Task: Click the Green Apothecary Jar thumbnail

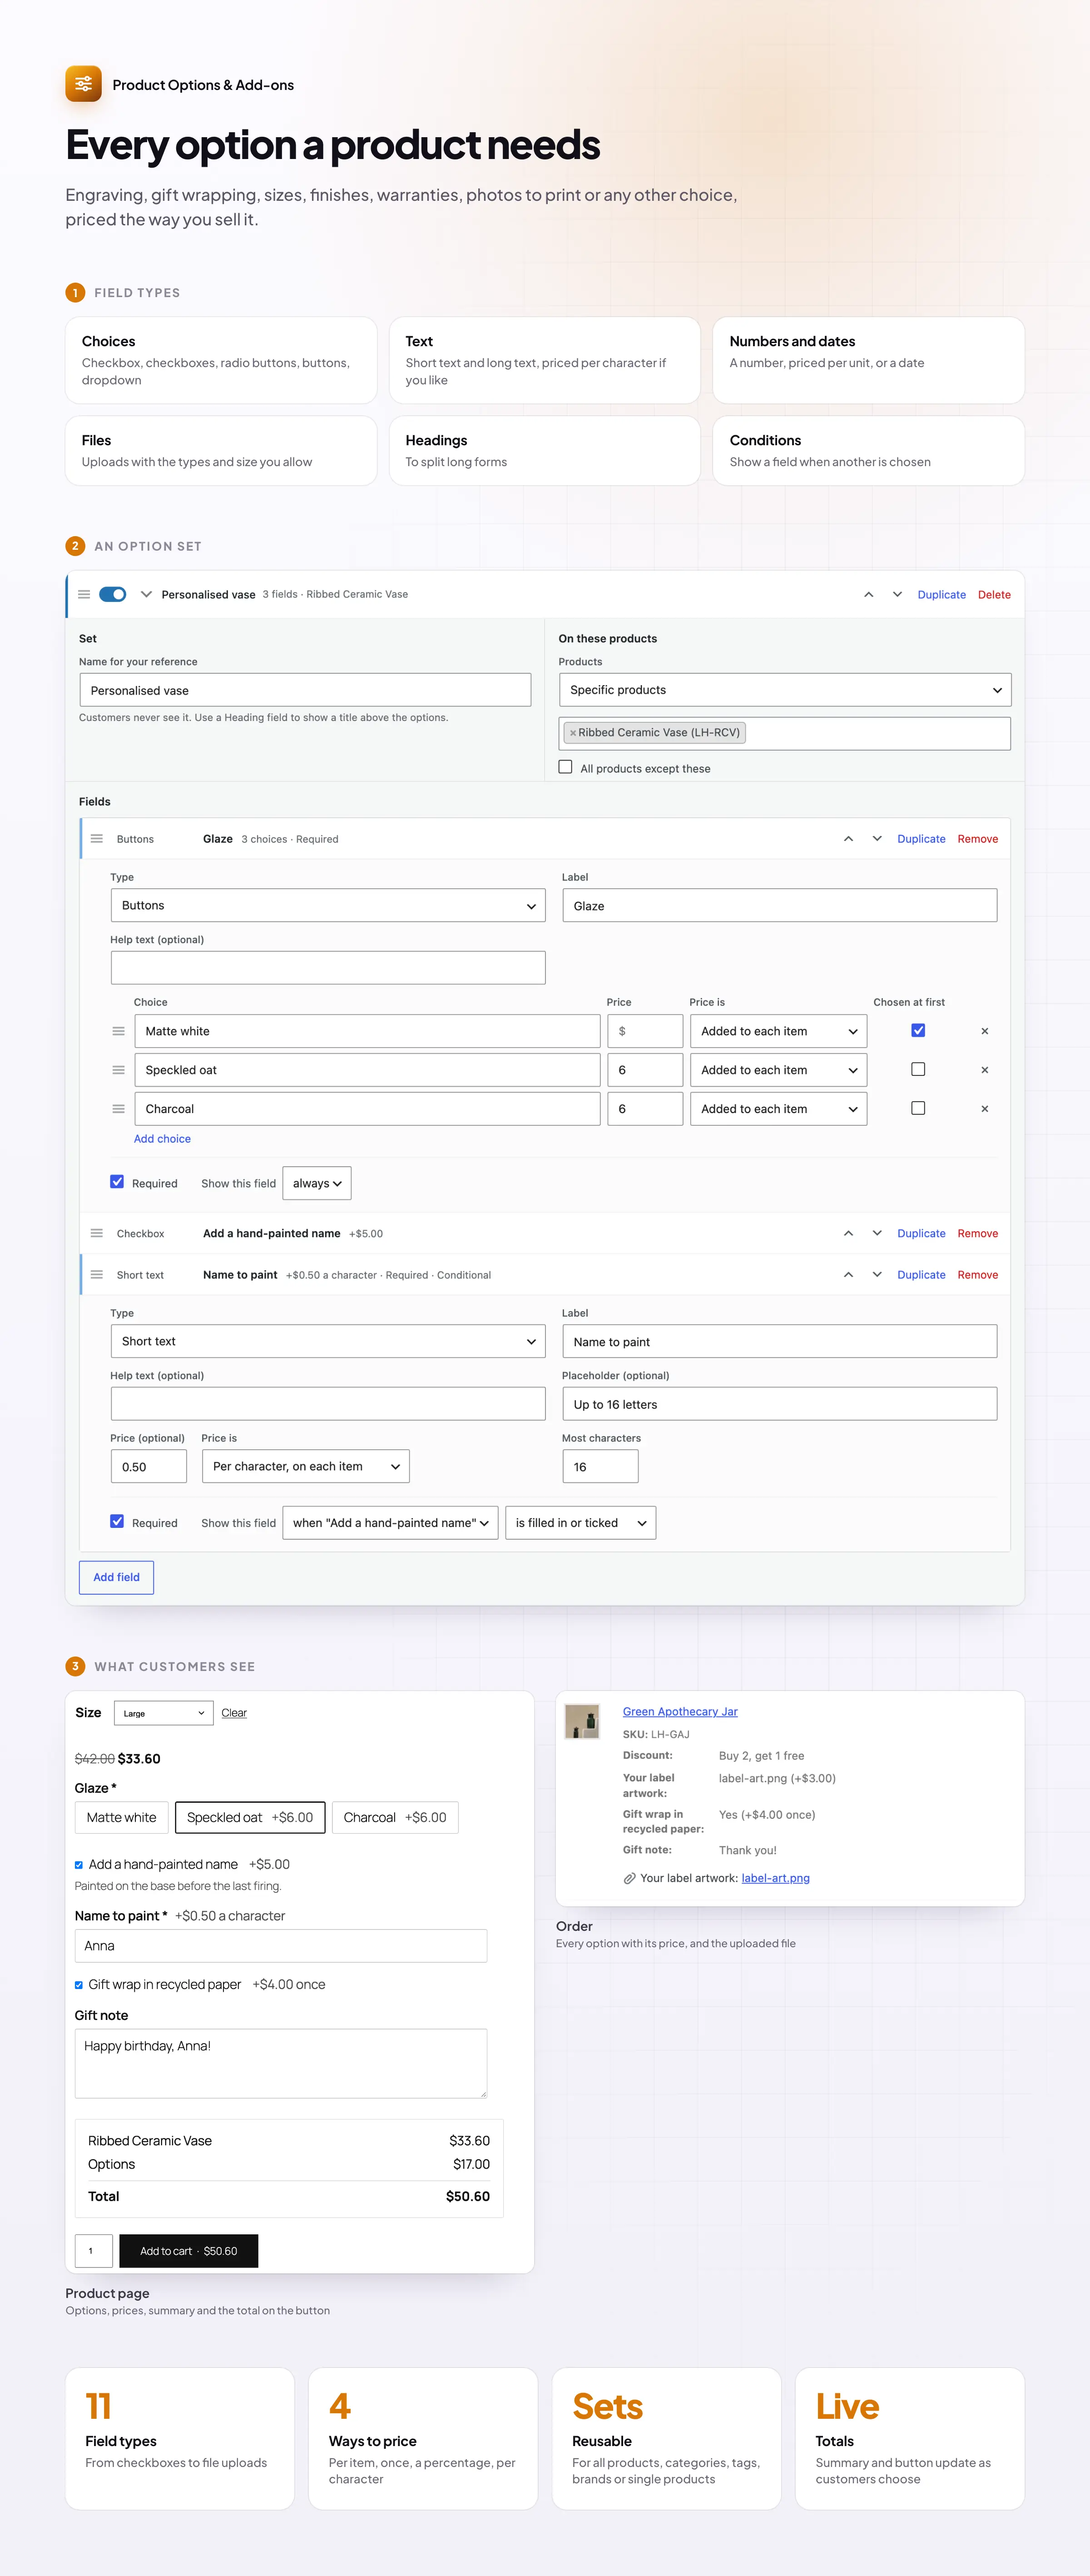Action: (582, 1722)
